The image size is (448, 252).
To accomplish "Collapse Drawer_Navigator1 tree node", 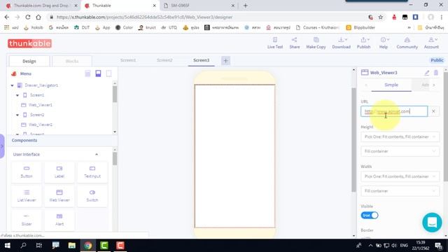I will (13, 85).
